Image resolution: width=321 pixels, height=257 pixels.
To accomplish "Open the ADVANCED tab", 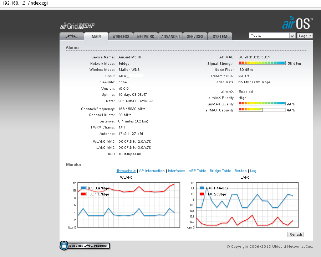I will coord(170,36).
